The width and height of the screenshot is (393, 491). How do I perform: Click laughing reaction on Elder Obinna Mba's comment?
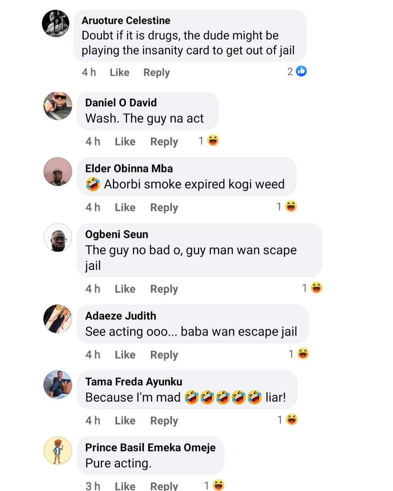click(291, 207)
